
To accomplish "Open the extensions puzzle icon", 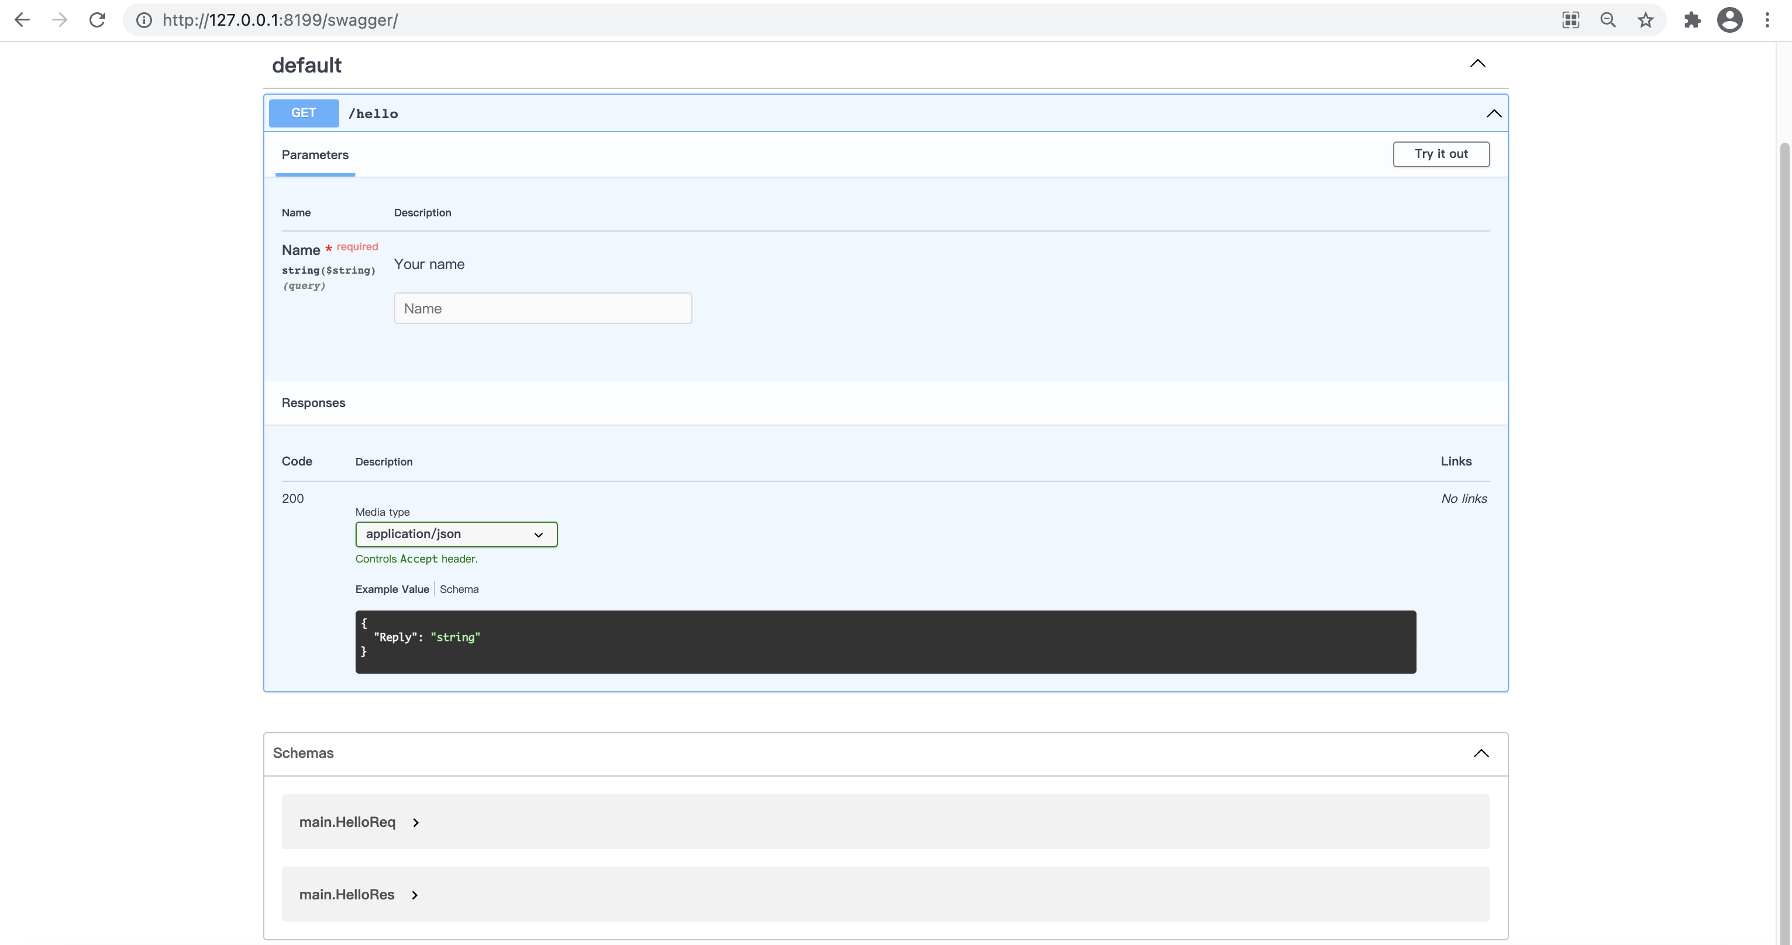I will coord(1692,20).
